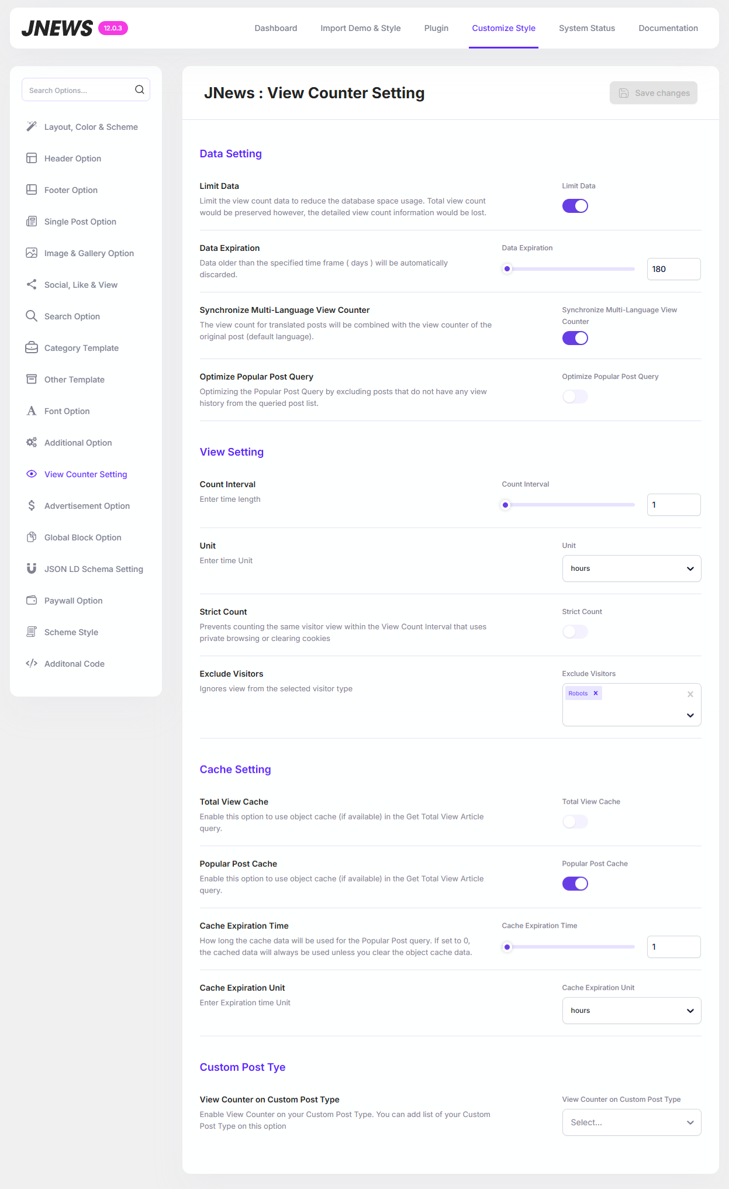
Task: Click the Cache Expiration Time number field
Action: [x=673, y=947]
